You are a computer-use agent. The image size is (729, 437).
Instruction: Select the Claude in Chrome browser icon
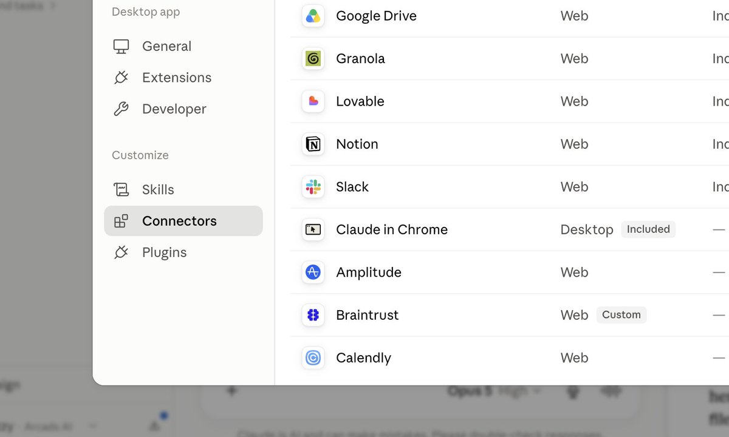(x=313, y=229)
